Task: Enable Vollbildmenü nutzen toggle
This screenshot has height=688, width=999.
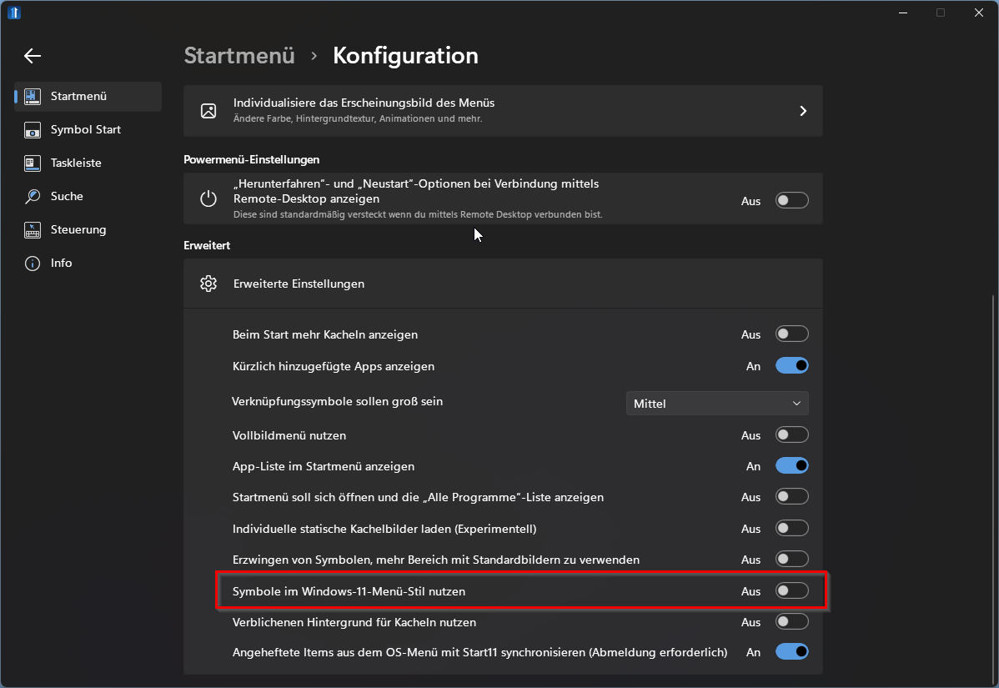Action: click(x=791, y=434)
